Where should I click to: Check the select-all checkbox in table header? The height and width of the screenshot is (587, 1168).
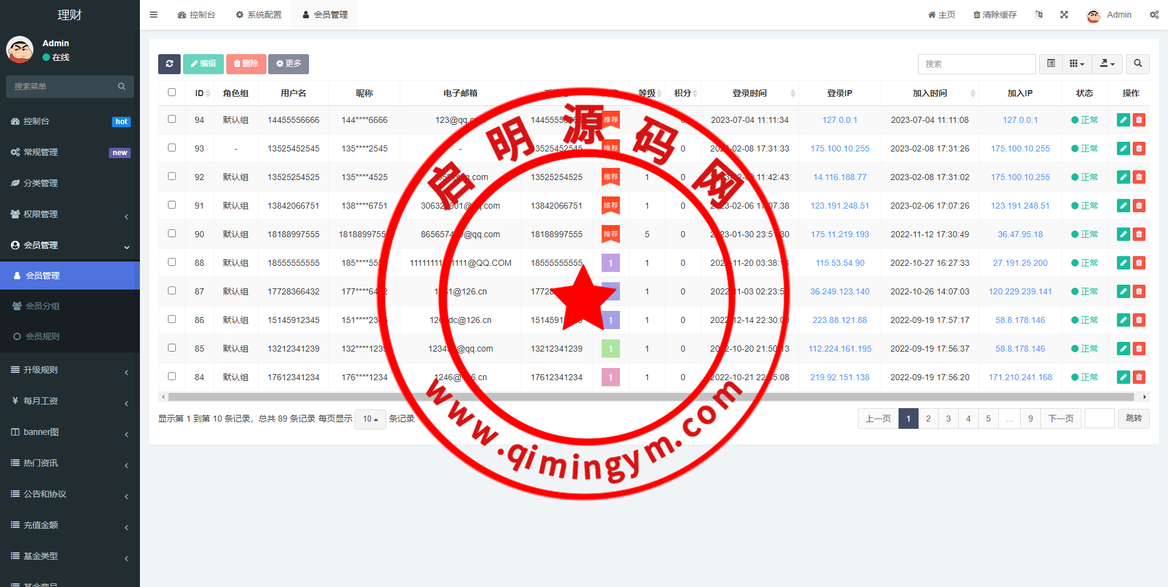[172, 92]
